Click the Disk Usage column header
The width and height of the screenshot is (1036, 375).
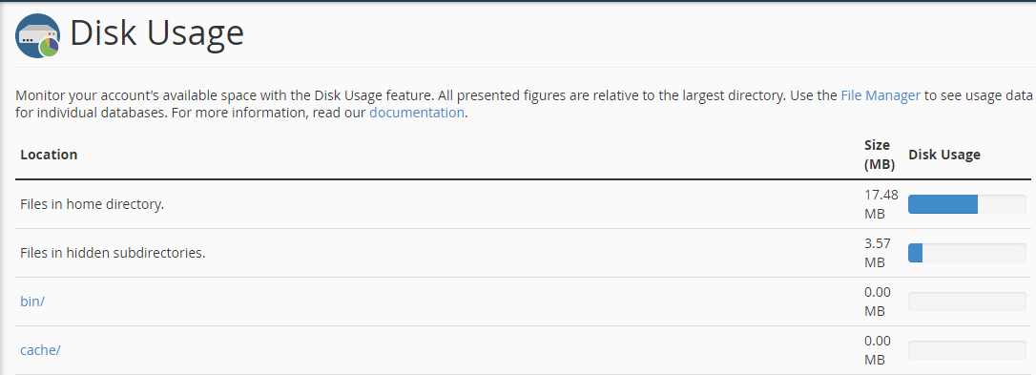pyautogui.click(x=944, y=154)
